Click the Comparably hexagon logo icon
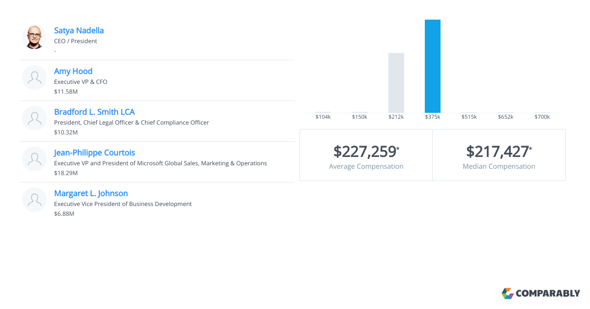Viewport: 590px width, 309px height. click(x=507, y=293)
